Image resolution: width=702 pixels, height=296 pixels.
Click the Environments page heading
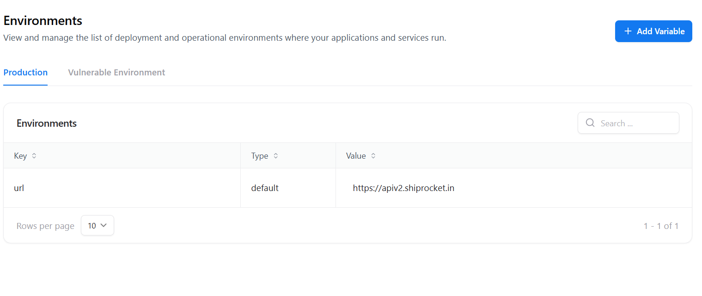[x=43, y=21]
